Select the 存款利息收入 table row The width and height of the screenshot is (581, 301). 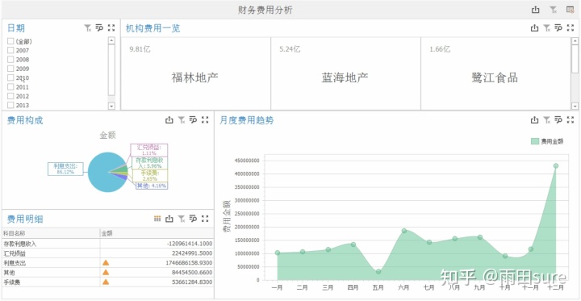click(108, 244)
